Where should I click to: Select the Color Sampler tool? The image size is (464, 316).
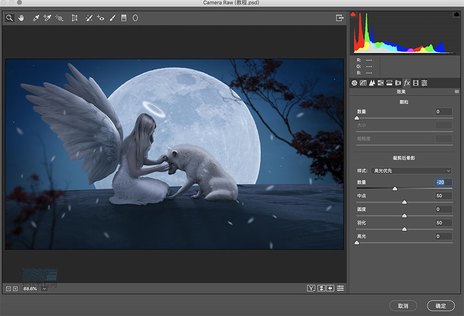(47, 18)
